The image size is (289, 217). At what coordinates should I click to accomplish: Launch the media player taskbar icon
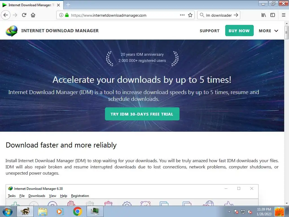point(60,211)
